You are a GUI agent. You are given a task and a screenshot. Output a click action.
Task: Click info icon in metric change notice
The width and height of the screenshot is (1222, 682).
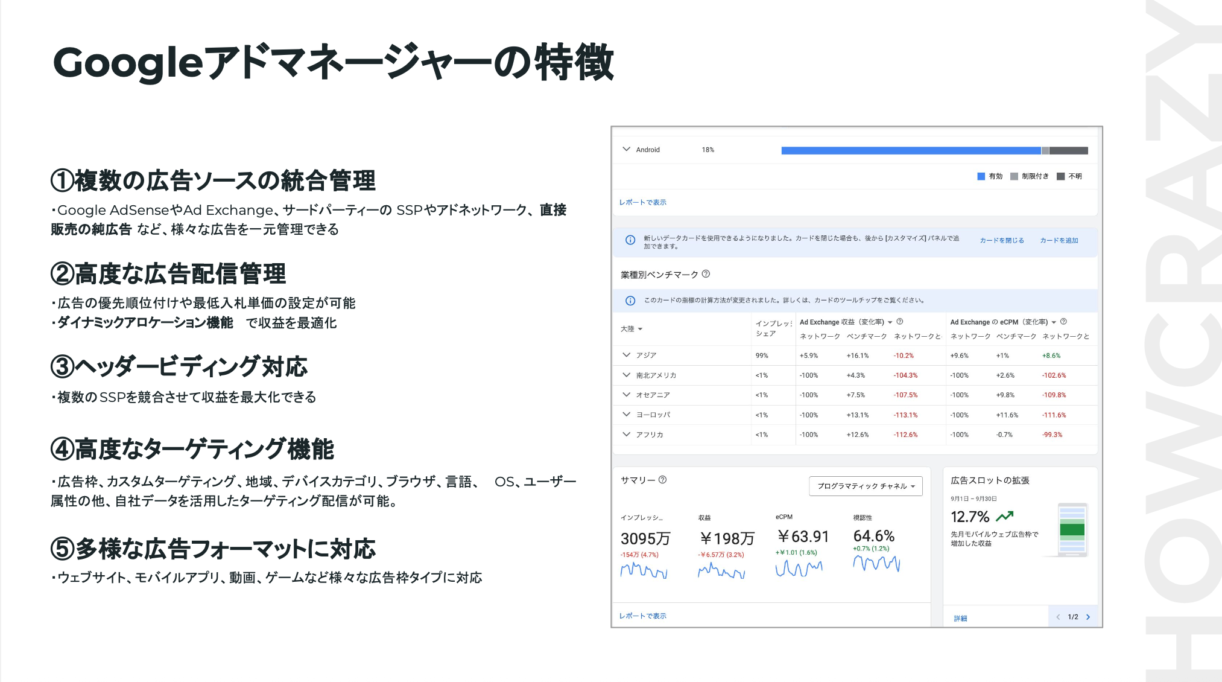point(630,301)
